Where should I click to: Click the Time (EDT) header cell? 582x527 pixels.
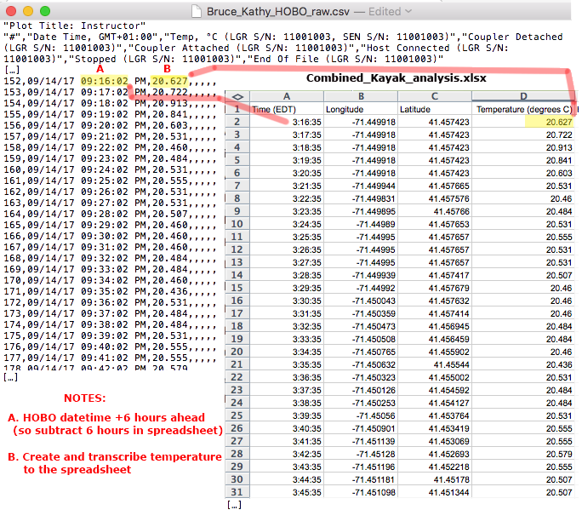286,109
